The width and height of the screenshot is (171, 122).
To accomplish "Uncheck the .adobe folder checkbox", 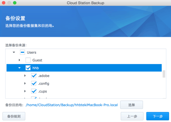I will (34, 76).
